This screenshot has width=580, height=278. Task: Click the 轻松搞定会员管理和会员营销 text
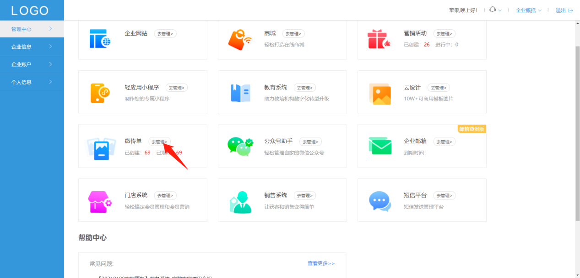point(157,207)
